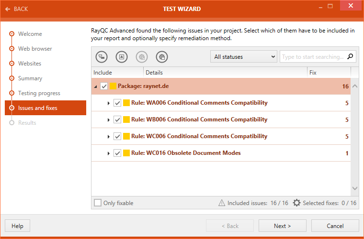The image size is (364, 239).
Task: Click the Results step label
Action: (27, 123)
